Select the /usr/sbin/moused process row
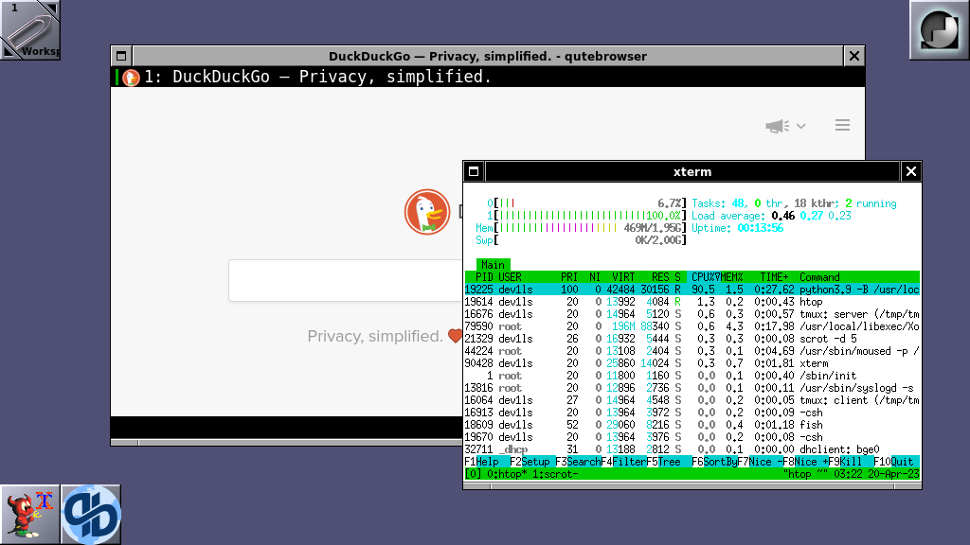This screenshot has width=970, height=545. 692,351
